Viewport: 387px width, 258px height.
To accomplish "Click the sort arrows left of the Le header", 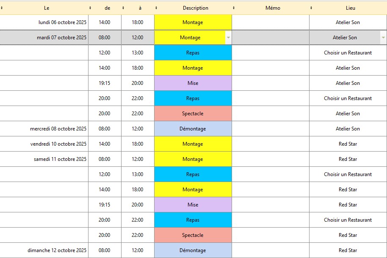I will (2, 8).
